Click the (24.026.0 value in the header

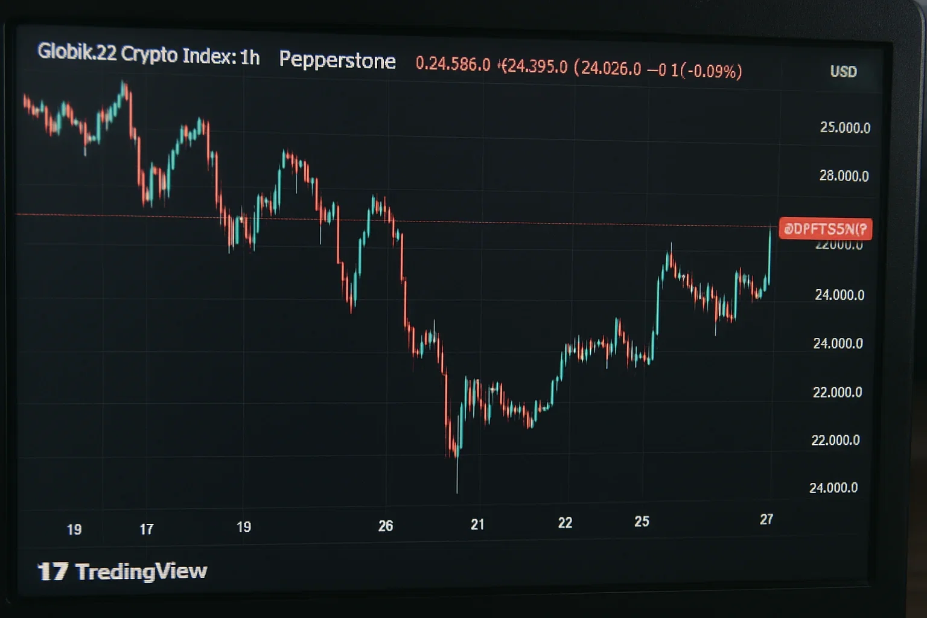607,68
